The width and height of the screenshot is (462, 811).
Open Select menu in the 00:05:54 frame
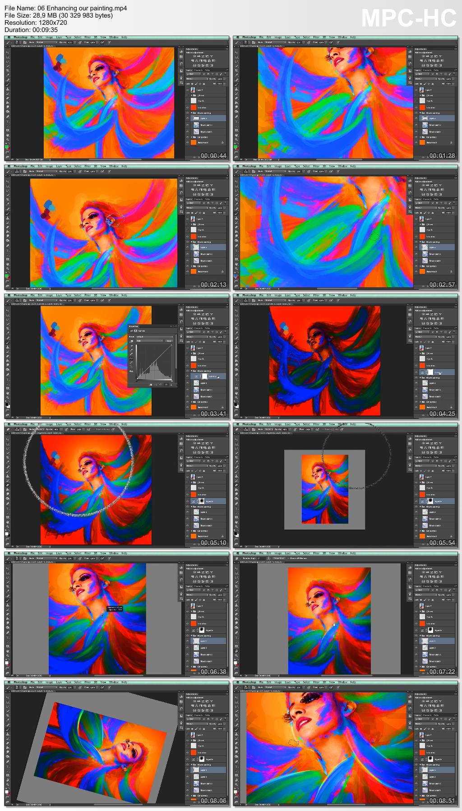click(x=306, y=424)
